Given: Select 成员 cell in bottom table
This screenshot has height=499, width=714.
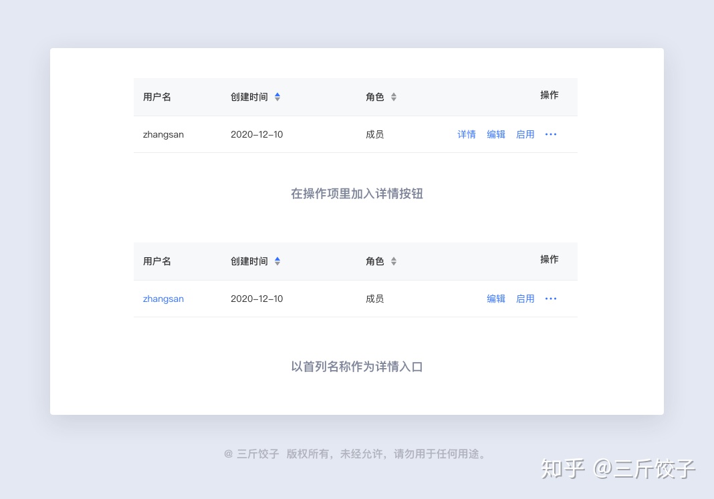Looking at the screenshot, I should (375, 299).
